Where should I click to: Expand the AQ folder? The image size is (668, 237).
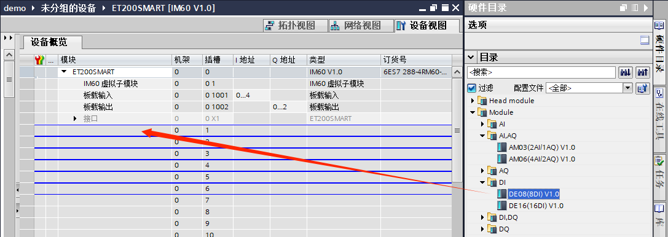pyautogui.click(x=482, y=171)
